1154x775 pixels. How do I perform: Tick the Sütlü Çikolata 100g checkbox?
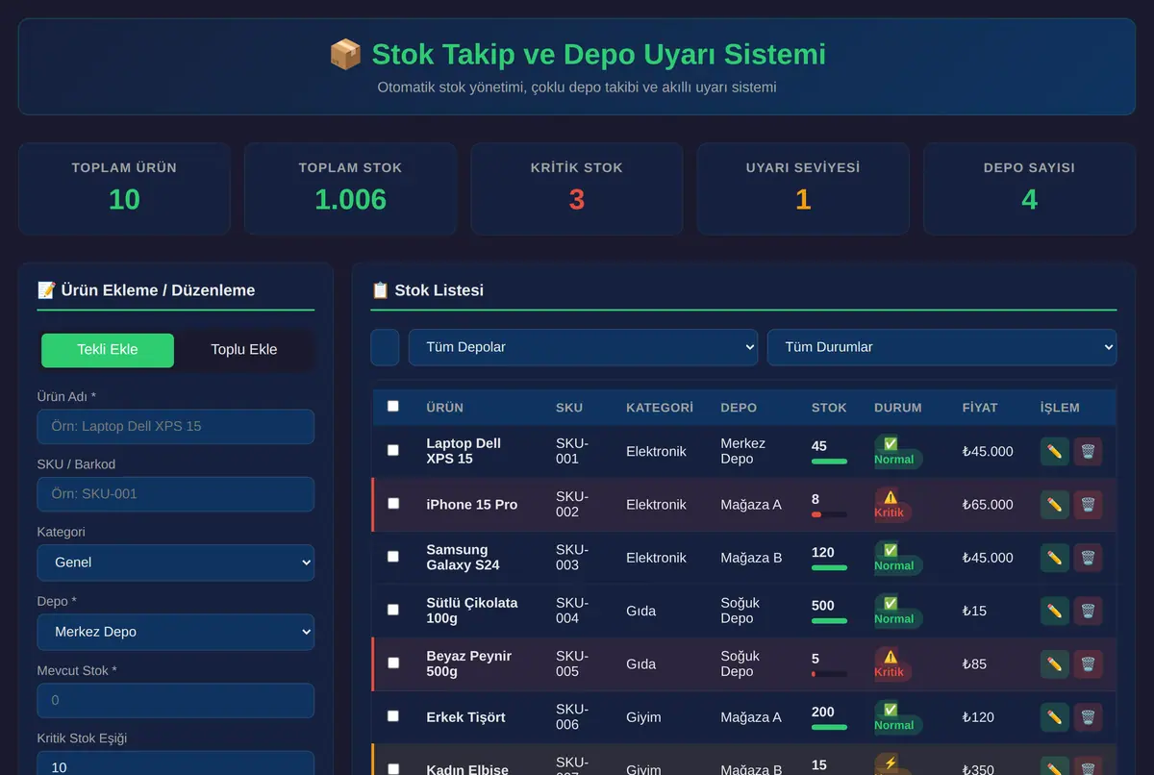pos(392,610)
